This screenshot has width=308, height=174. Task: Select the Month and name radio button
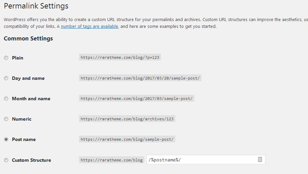[6, 99]
